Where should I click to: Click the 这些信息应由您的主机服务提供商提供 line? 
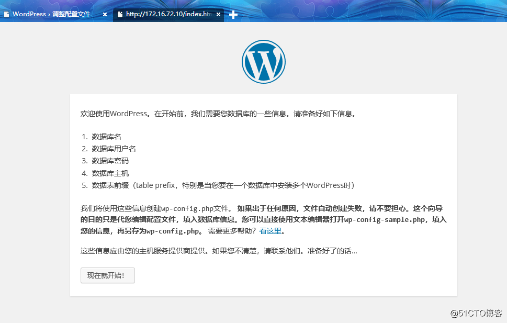click(x=219, y=251)
